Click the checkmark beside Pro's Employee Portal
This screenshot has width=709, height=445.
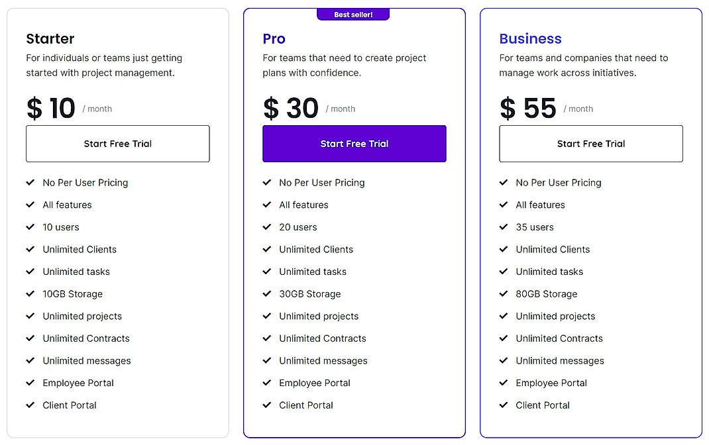click(x=267, y=383)
